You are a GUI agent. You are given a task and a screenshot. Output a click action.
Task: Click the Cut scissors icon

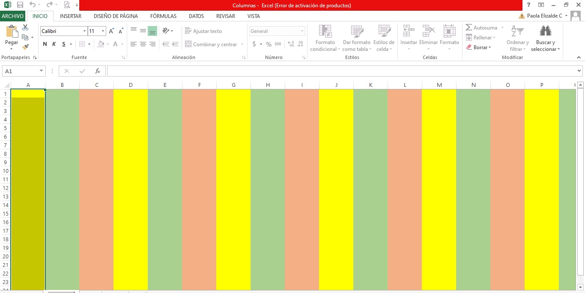25,27
